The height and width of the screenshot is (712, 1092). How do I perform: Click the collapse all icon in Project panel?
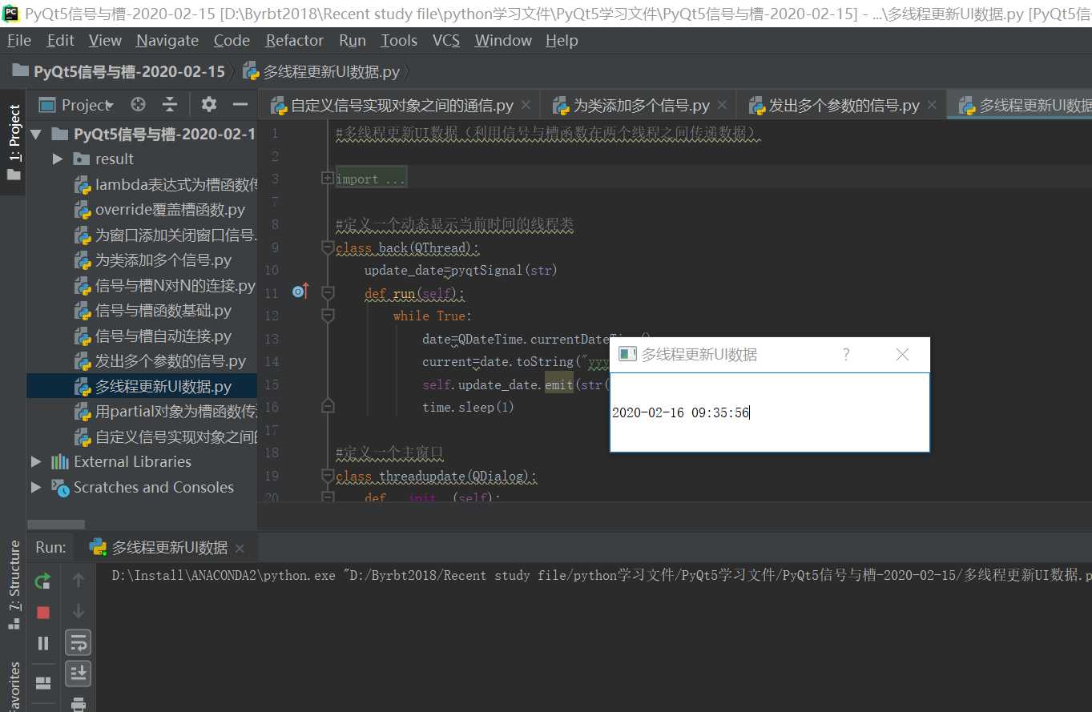point(169,104)
